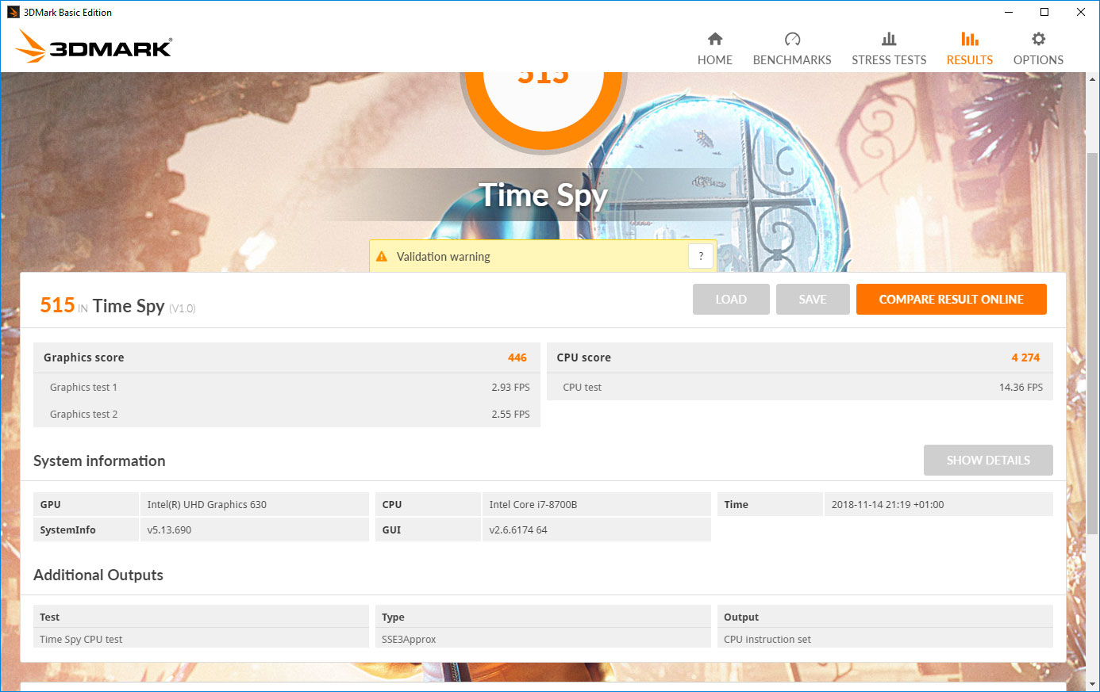This screenshot has width=1100, height=692.
Task: Click the Options gear icon
Action: (x=1038, y=39)
